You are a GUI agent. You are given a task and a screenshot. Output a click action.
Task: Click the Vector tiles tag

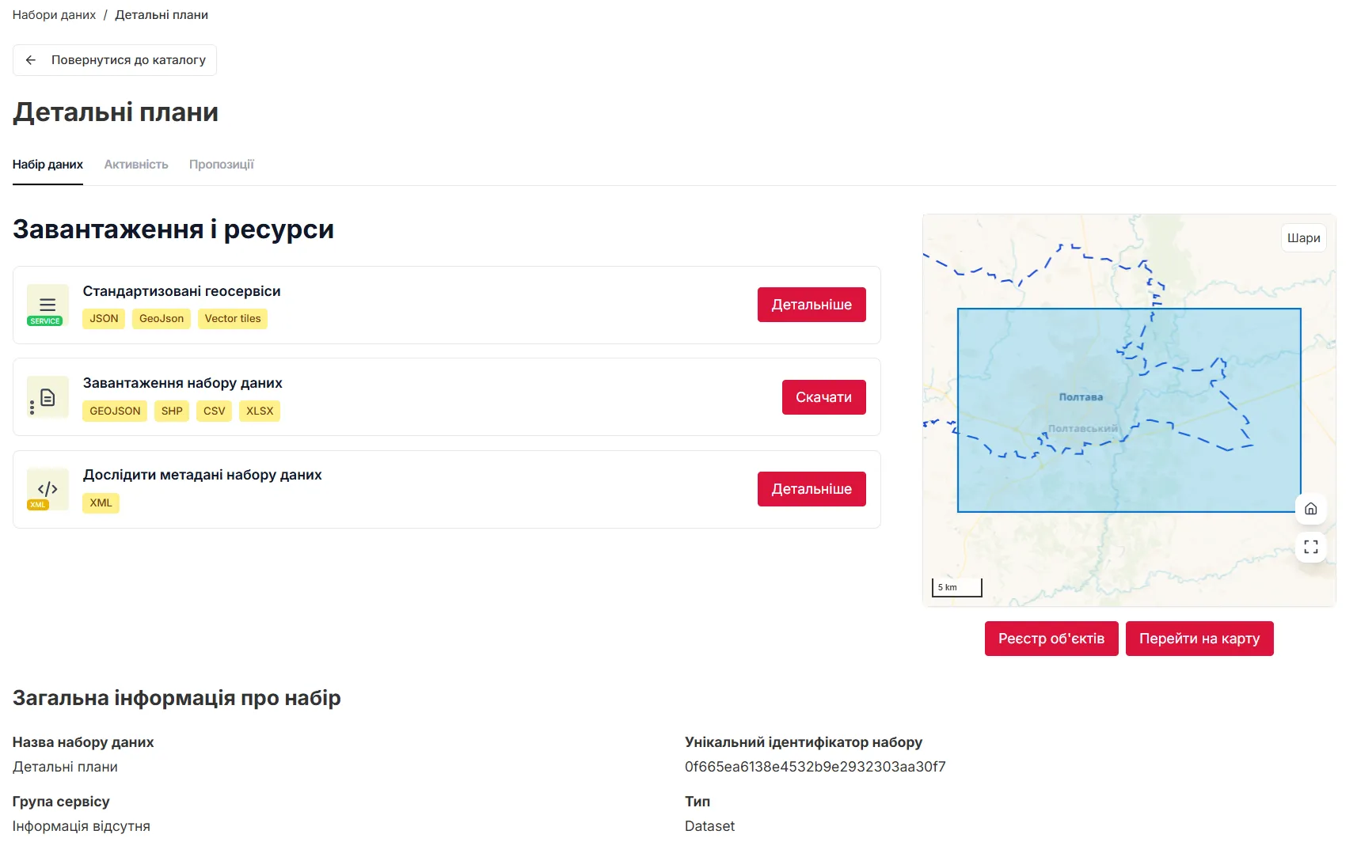tap(232, 319)
